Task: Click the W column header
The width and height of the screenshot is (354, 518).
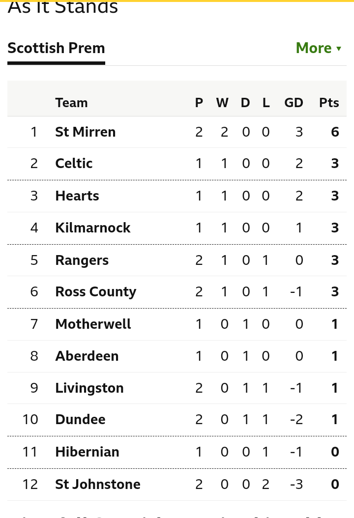Action: [222, 103]
